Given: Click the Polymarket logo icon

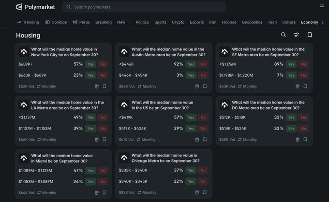Looking at the screenshot, I should pos(19,7).
